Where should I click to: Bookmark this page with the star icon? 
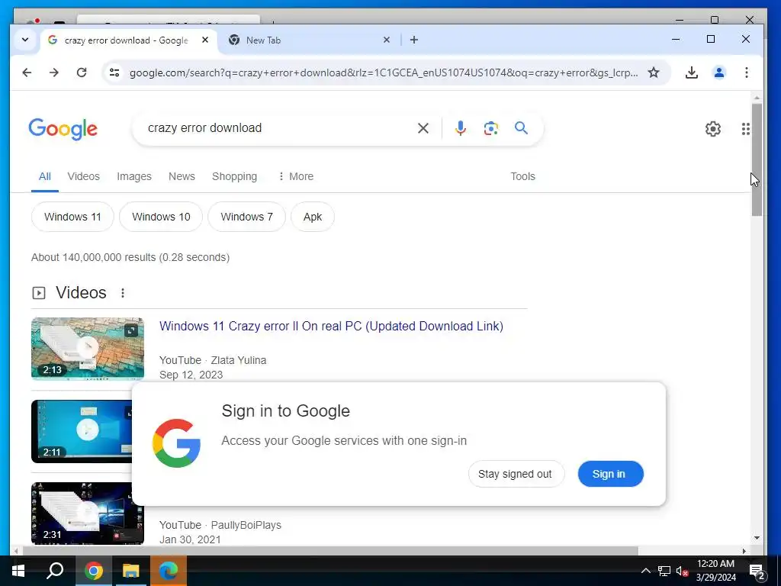coord(654,72)
